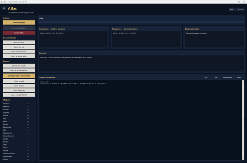This screenshot has height=163, width=247.
Task: Click inside the Journal d'exécution log area
Action: click(x=141, y=120)
